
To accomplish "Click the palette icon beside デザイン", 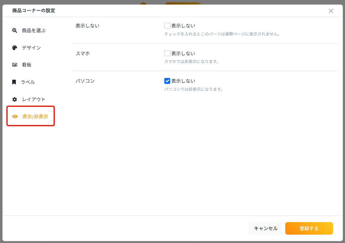I will click(x=15, y=48).
